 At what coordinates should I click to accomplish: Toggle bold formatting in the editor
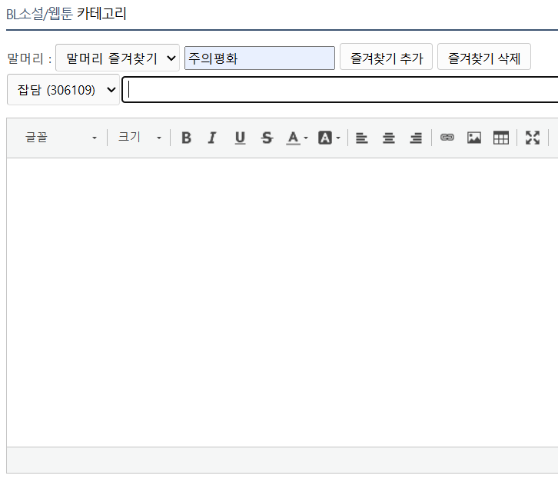(x=186, y=138)
